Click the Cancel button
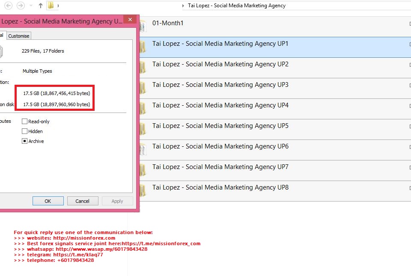The height and width of the screenshot is (276, 411). coord(83,201)
